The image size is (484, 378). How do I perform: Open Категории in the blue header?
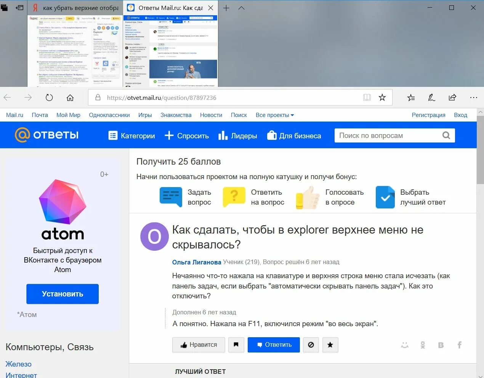pyautogui.click(x=132, y=136)
